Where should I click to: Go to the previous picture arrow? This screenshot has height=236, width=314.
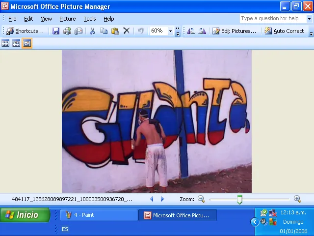click(152, 199)
